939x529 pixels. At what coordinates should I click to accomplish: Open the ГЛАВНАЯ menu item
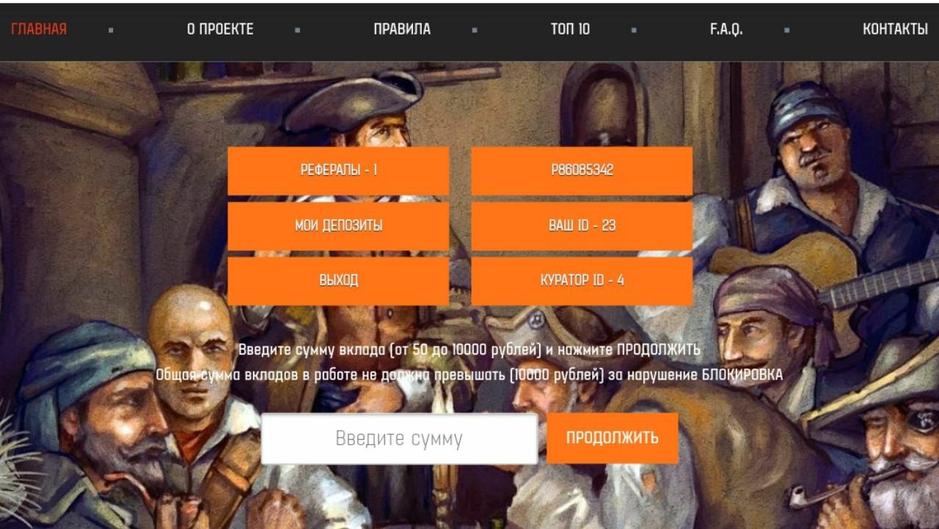pos(39,29)
